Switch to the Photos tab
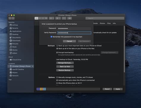Viewport: 141px width, 108px height. 102,23
